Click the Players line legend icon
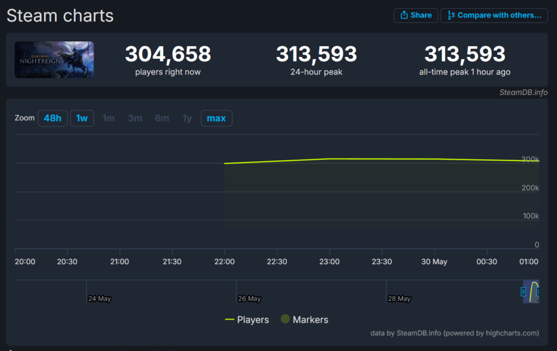Viewport: 557px width, 351px height. [230, 320]
